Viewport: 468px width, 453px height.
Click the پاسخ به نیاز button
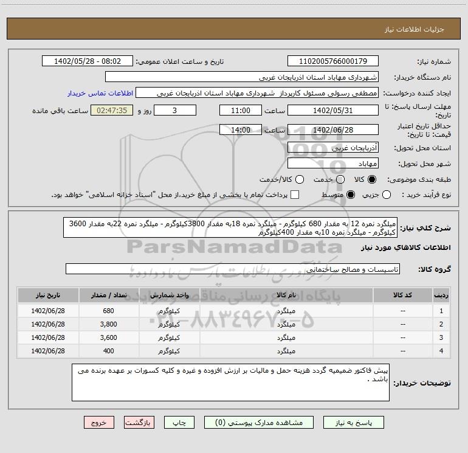click(354, 423)
